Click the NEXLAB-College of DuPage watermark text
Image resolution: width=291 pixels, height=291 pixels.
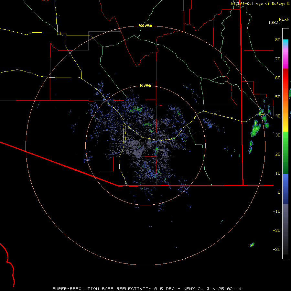pos(258,4)
